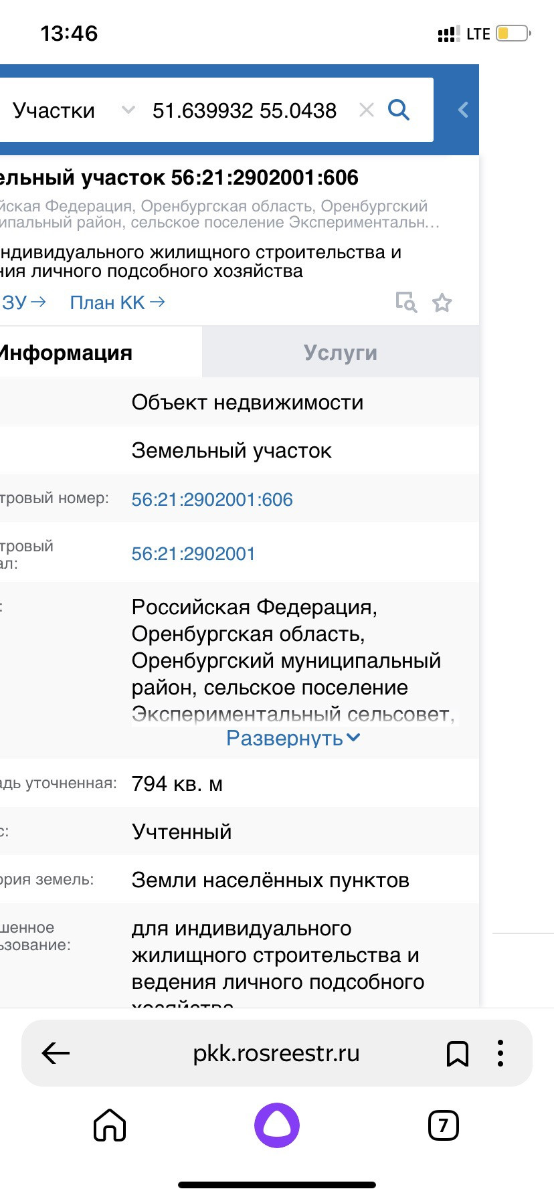554x1199 pixels.
Task: Open Alice voice assistant button
Action: (x=276, y=1125)
